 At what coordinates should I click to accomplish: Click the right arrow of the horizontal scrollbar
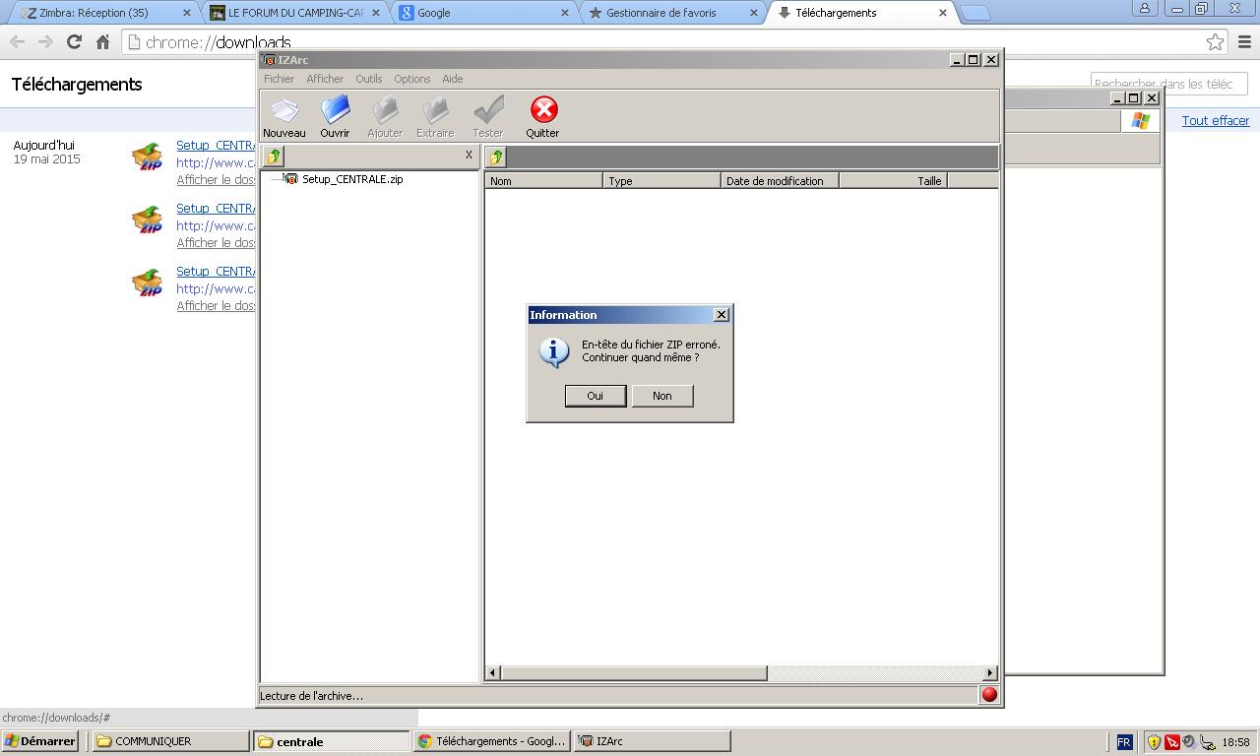[990, 673]
